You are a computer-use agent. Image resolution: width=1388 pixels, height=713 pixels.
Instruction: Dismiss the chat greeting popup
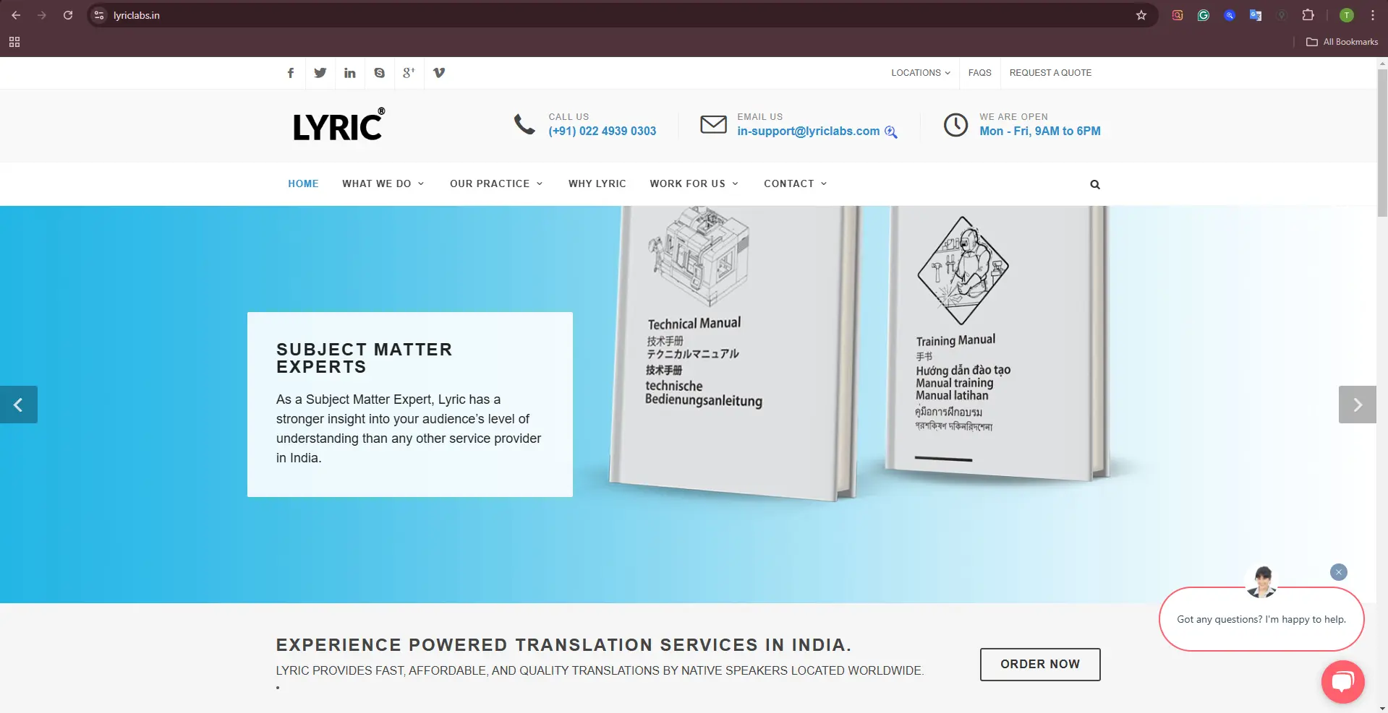1339,572
